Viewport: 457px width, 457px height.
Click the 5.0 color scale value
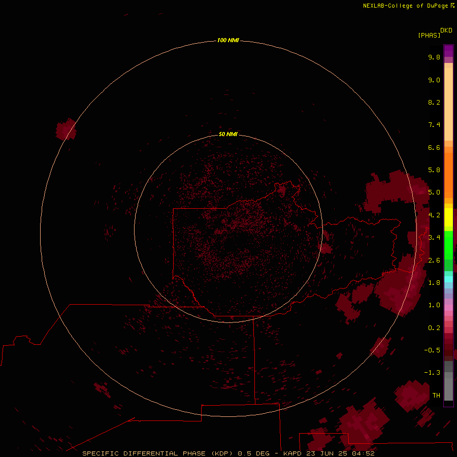point(434,192)
